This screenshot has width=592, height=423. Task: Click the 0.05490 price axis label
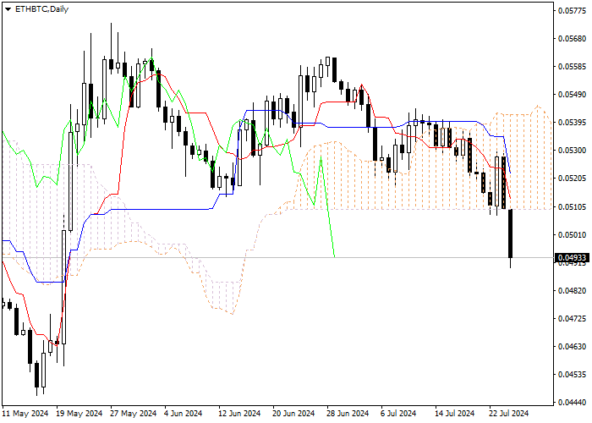pyautogui.click(x=572, y=95)
